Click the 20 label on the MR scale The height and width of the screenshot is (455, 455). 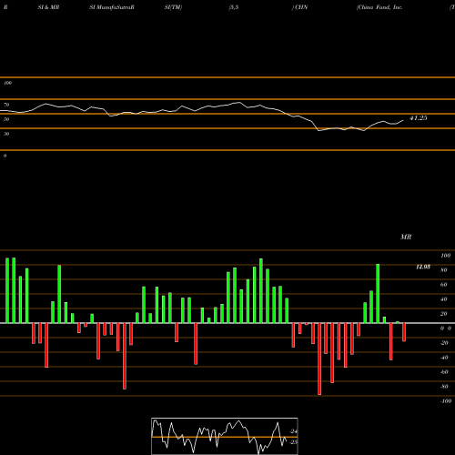click(x=444, y=314)
